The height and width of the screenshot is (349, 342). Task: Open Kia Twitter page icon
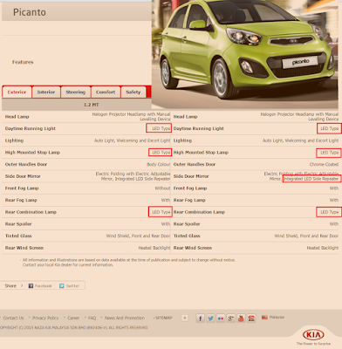(x=210, y=318)
